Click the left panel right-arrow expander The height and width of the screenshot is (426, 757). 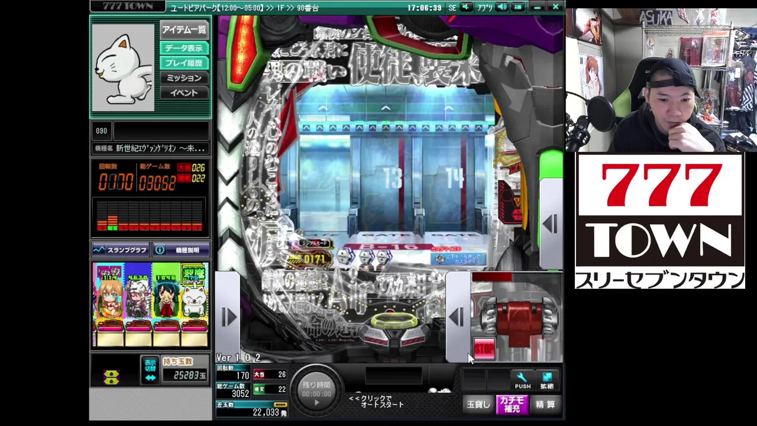[229, 318]
